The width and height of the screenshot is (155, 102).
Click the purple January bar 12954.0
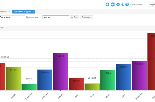[61, 72]
